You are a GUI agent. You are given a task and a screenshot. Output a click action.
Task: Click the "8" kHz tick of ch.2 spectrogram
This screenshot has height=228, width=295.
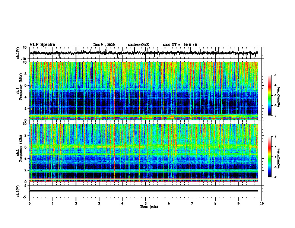tap(26, 136)
